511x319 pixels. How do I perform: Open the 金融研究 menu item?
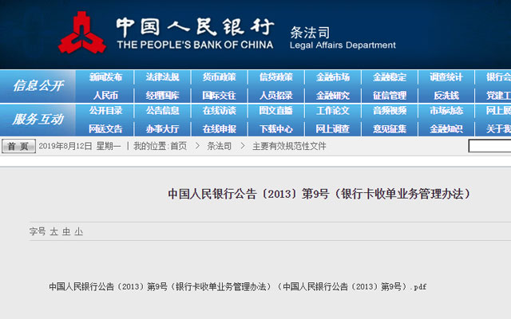(x=333, y=96)
